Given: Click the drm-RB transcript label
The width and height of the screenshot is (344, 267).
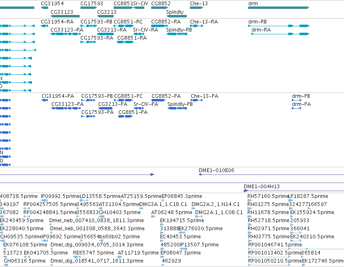Looking at the screenshot, I should [x=257, y=22].
